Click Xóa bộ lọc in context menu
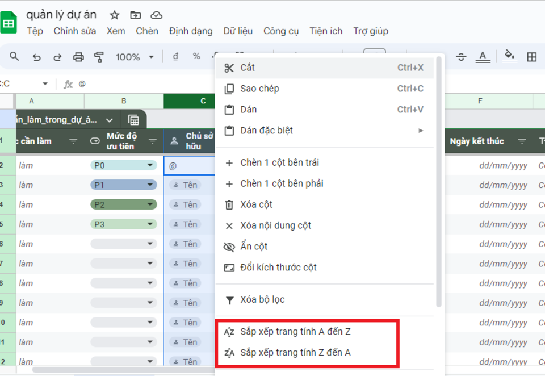545x376 pixels. coord(262,300)
